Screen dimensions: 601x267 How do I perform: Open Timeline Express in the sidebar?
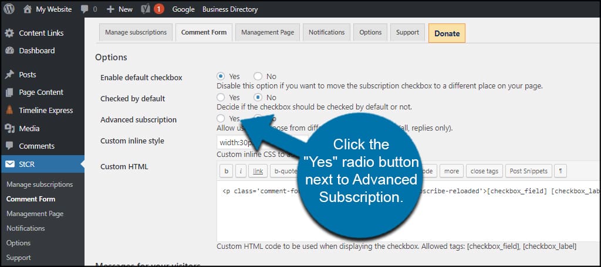click(46, 111)
